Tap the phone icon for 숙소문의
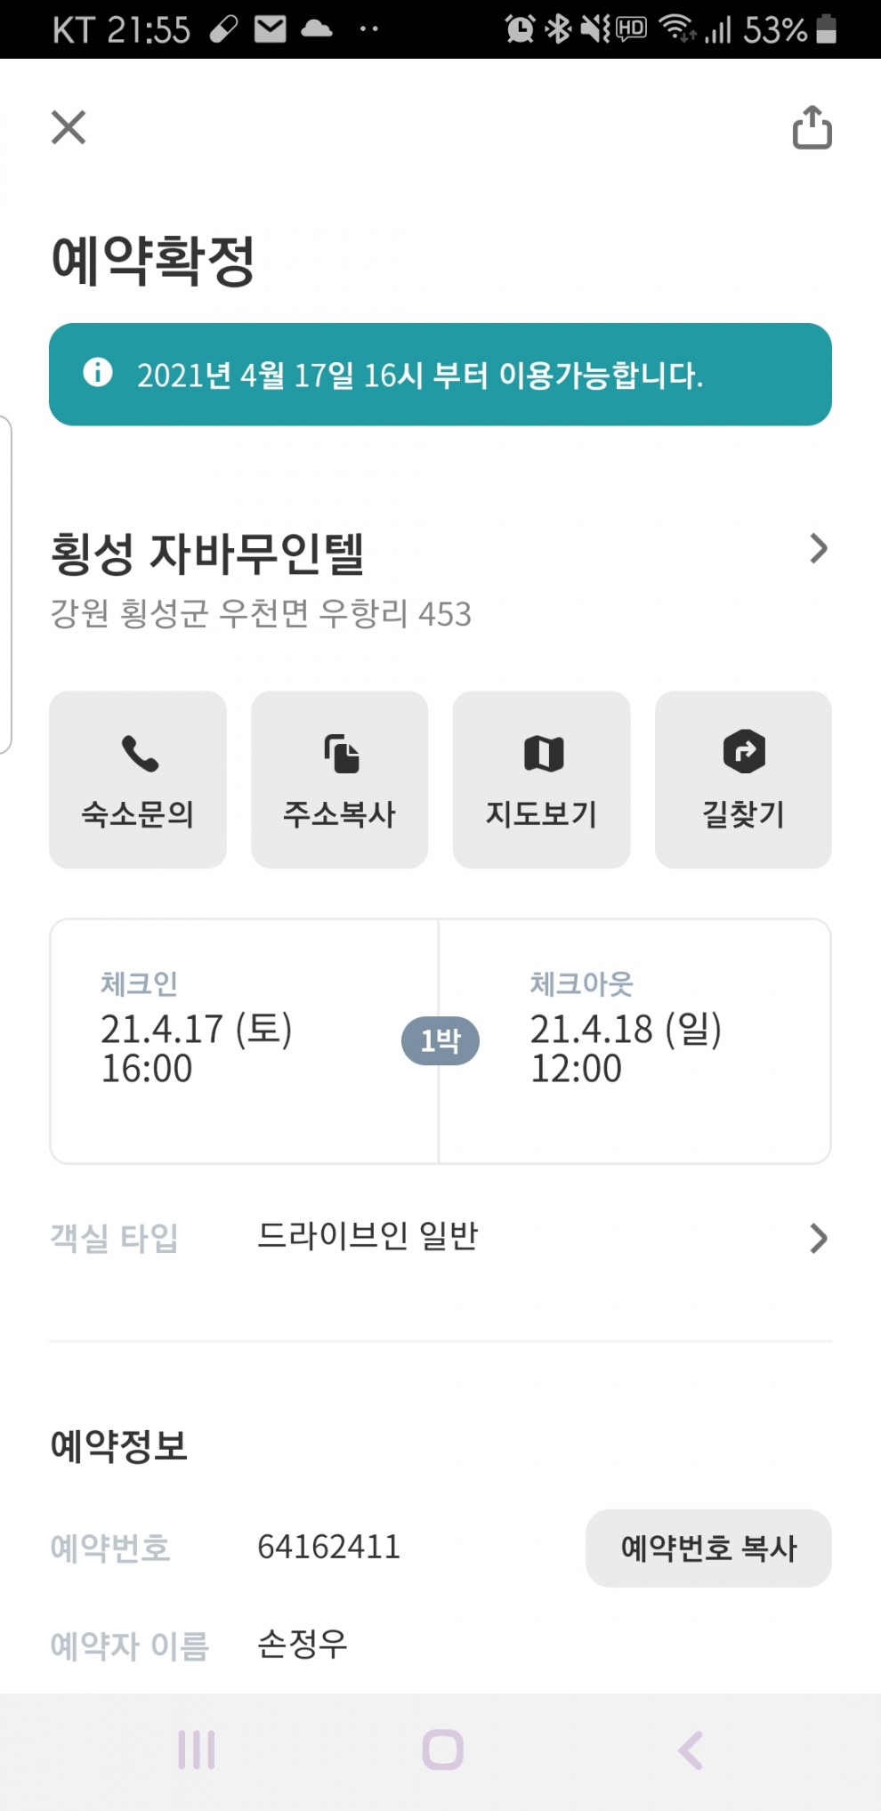 pos(139,754)
